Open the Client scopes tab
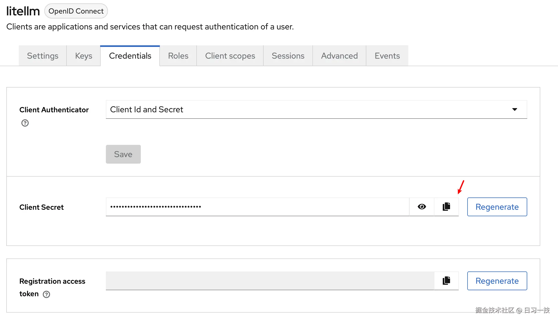 point(230,55)
